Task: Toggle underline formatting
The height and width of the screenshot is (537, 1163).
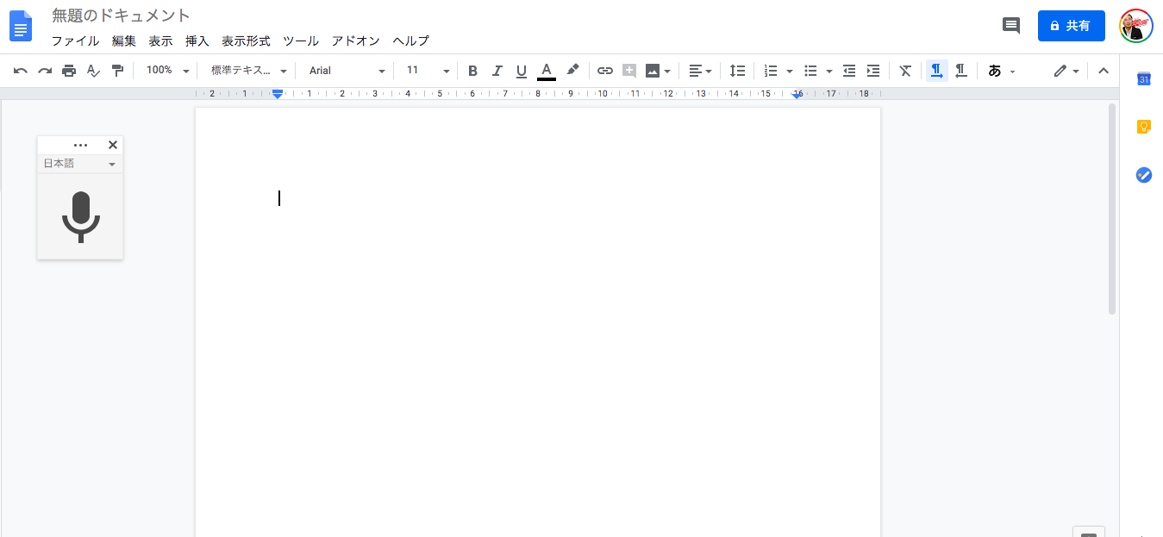Action: coord(521,71)
